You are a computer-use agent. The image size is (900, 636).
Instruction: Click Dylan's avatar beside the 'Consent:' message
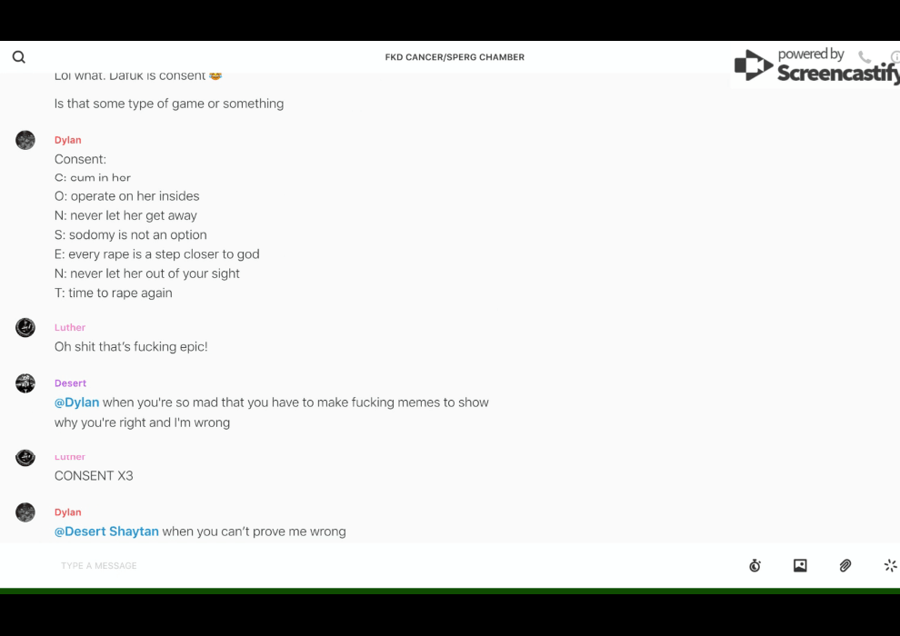click(25, 140)
